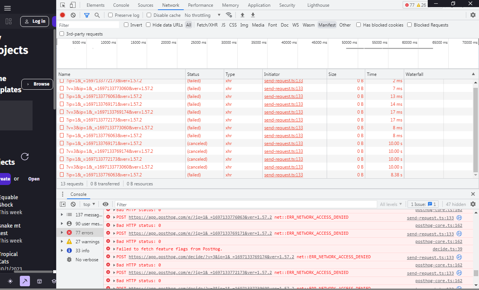Open network conditions panel icon

tap(229, 16)
